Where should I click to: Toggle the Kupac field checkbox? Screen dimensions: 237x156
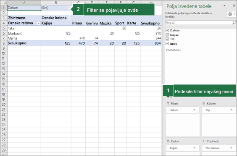pos(167,35)
